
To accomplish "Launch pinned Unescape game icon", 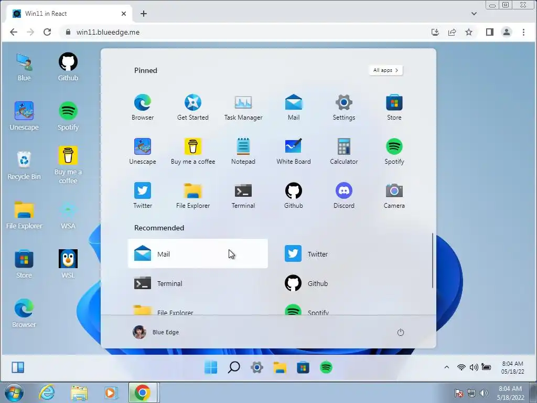I will (x=143, y=147).
